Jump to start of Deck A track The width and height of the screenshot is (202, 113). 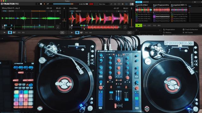pos(3,27)
